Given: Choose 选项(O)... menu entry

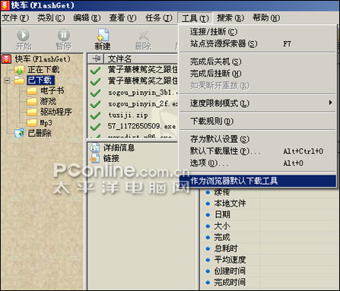Looking at the screenshot, I should [x=258, y=163].
